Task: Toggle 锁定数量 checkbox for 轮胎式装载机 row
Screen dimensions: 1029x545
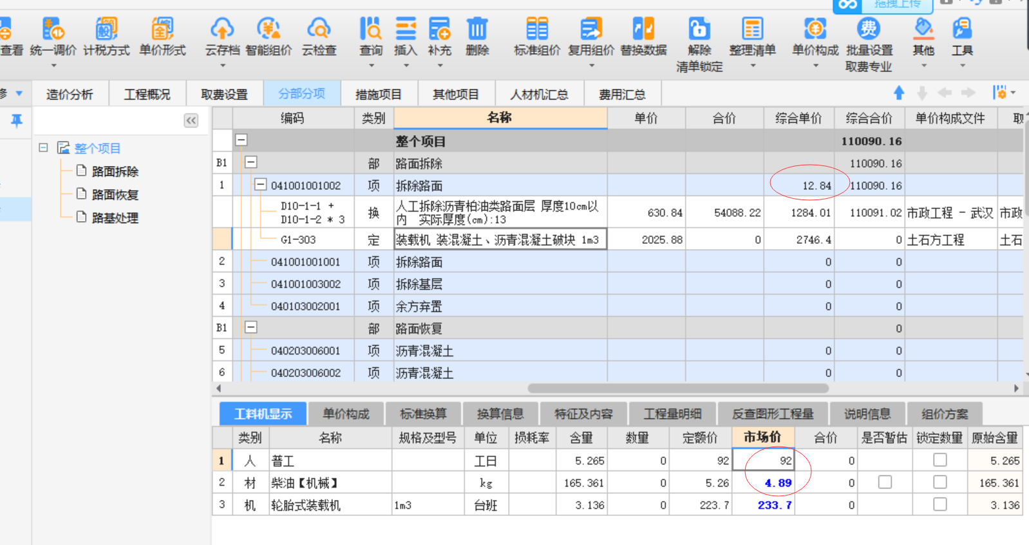Action: pyautogui.click(x=940, y=504)
